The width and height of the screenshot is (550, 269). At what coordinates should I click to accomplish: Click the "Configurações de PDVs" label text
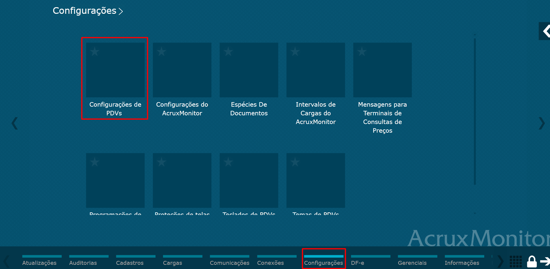[x=115, y=109]
